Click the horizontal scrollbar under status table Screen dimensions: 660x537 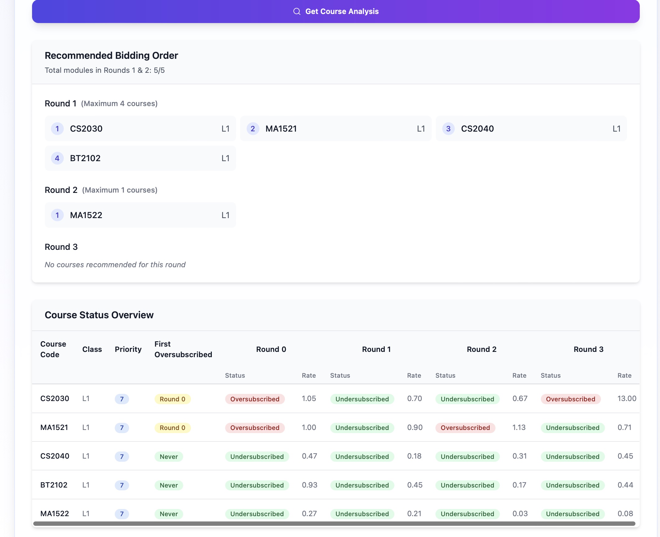pyautogui.click(x=334, y=524)
